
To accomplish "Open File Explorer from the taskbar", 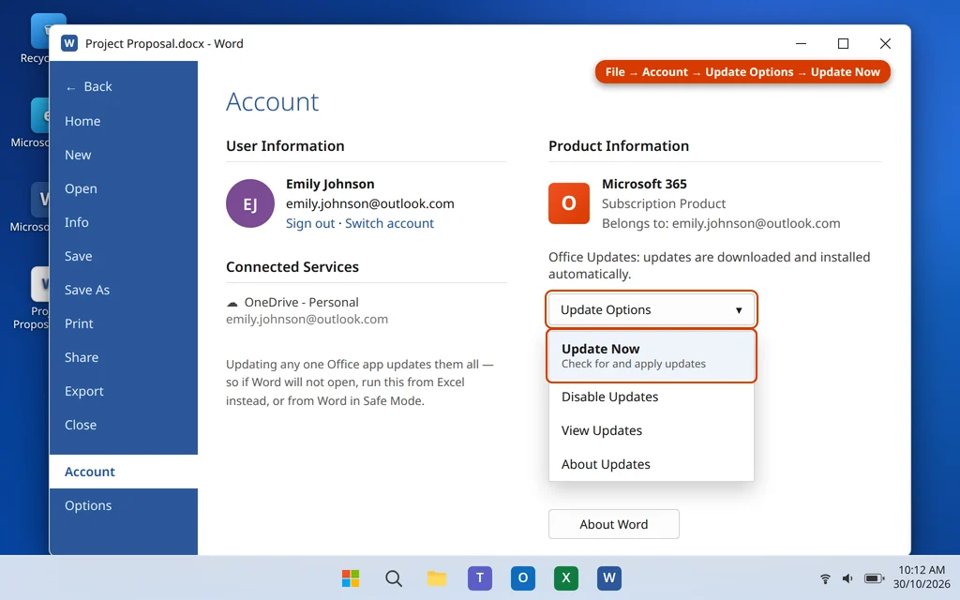I will point(437,577).
